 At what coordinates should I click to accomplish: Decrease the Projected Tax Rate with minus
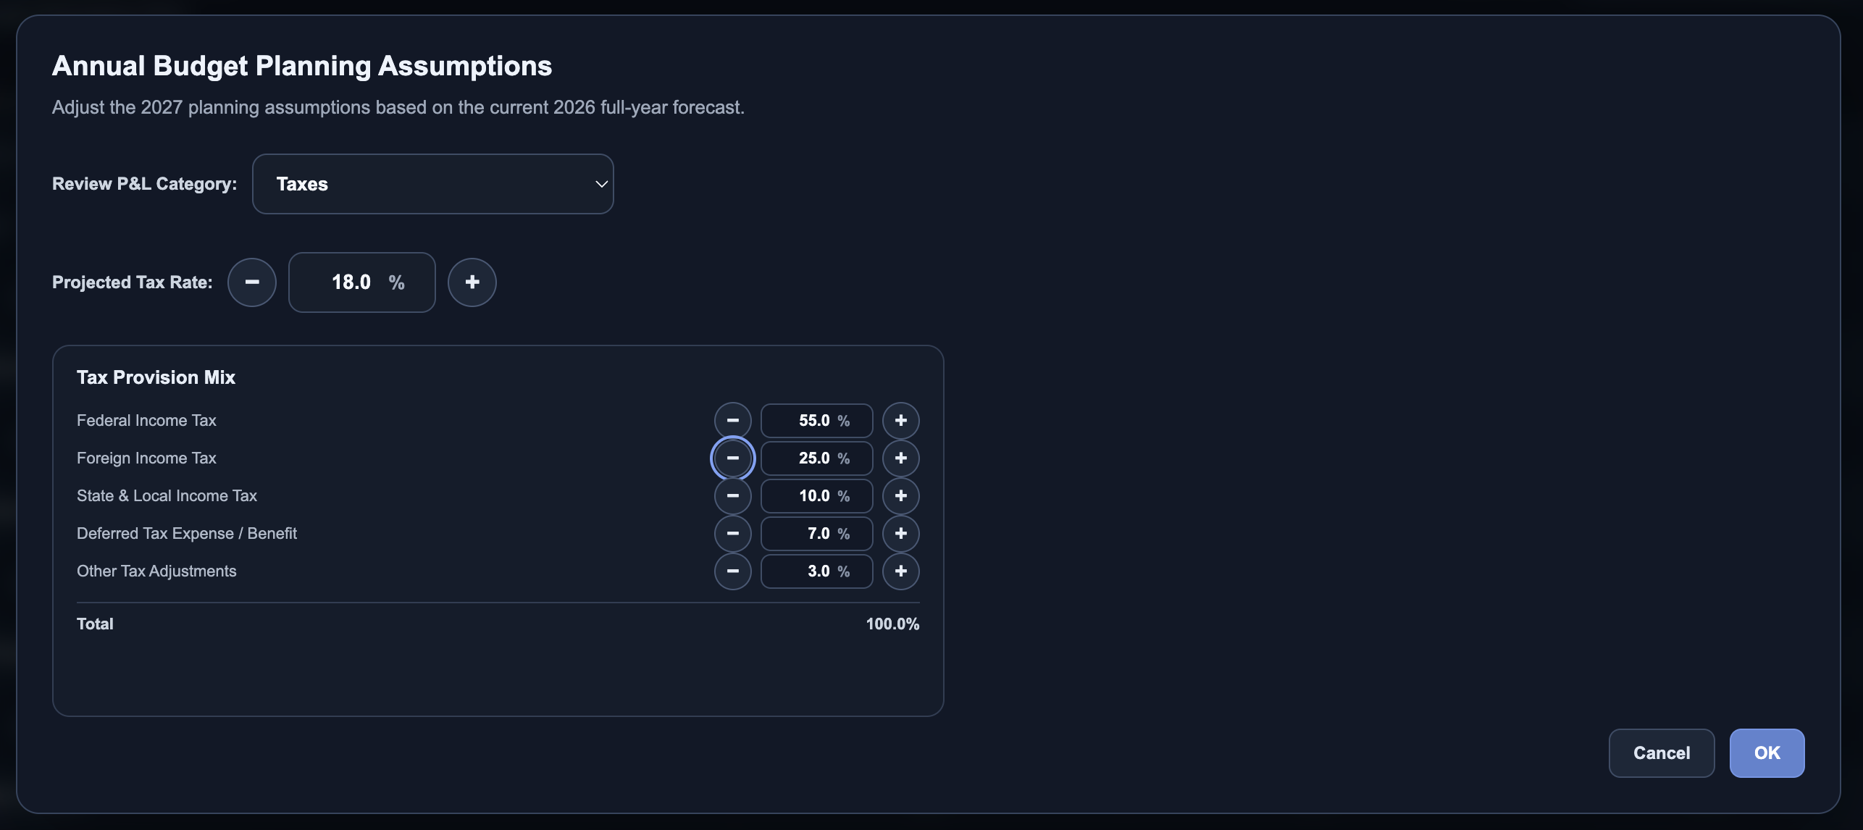click(252, 282)
